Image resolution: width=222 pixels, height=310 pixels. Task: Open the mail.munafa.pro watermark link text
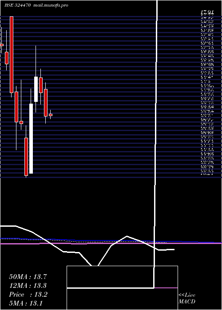point(51,5)
